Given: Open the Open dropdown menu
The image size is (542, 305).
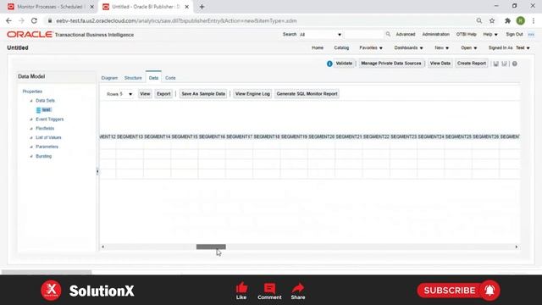Looking at the screenshot, I should pyautogui.click(x=468, y=47).
